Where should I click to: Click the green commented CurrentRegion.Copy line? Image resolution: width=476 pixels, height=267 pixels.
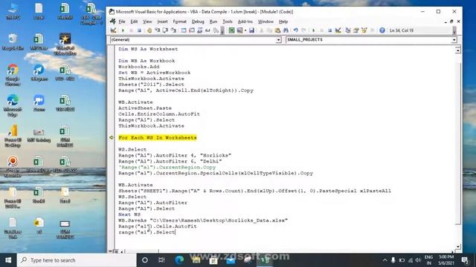[167, 167]
